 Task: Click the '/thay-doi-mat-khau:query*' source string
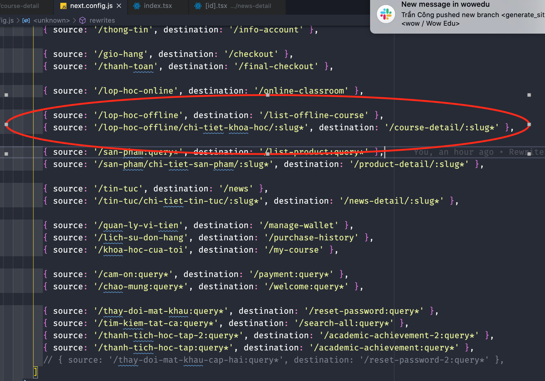click(x=161, y=311)
